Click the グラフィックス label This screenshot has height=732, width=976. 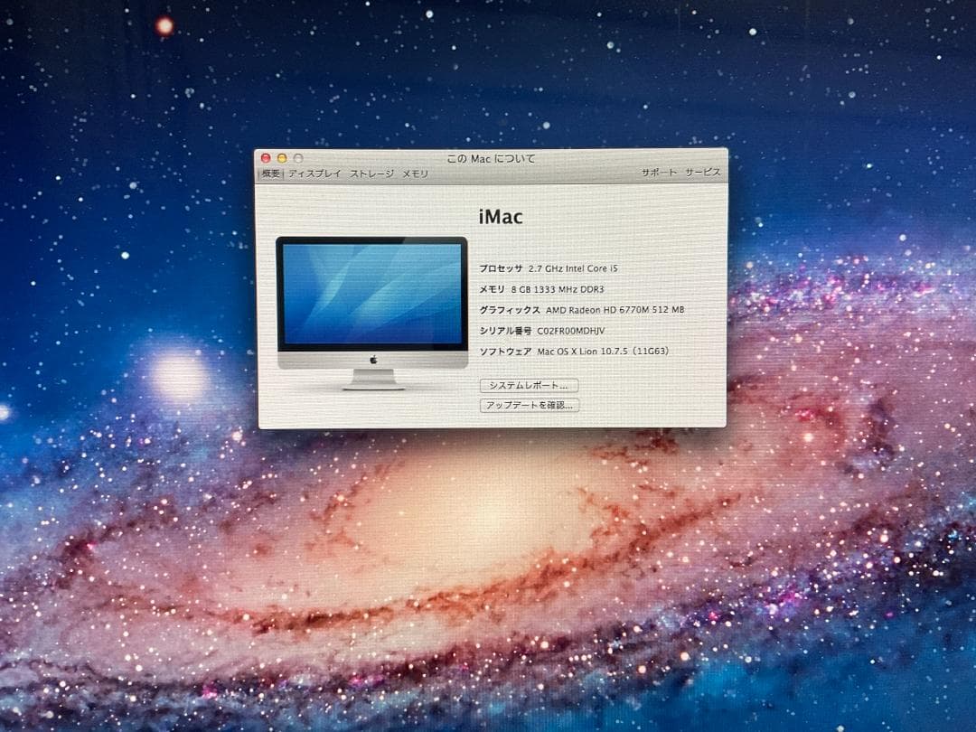pyautogui.click(x=510, y=309)
